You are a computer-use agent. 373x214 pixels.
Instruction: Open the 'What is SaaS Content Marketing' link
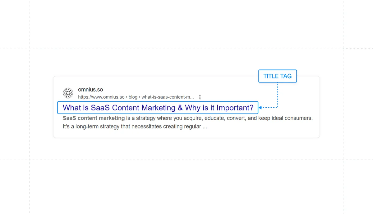[158, 108]
